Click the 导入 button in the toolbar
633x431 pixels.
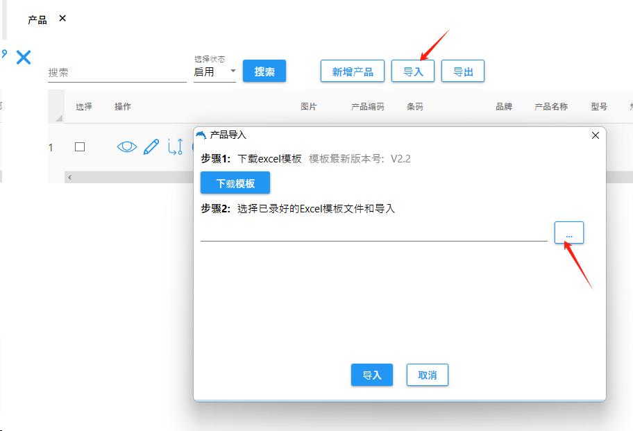point(413,71)
